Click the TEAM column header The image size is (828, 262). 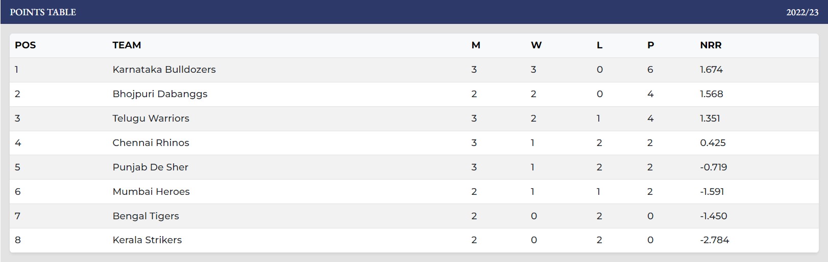click(127, 45)
